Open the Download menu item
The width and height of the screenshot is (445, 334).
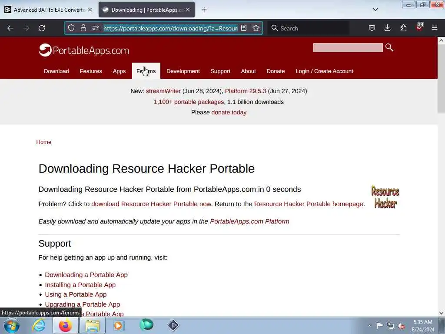[56, 71]
